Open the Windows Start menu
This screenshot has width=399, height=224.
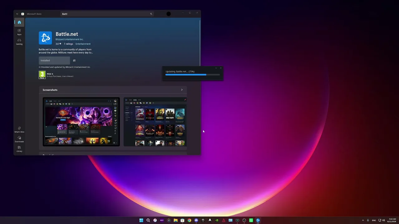pyautogui.click(x=141, y=220)
